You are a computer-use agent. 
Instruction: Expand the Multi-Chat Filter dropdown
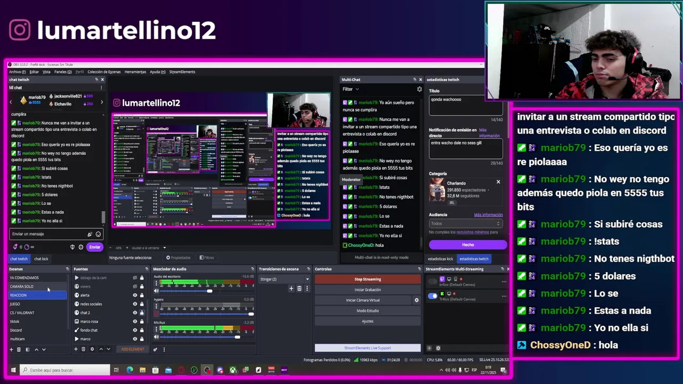pyautogui.click(x=351, y=89)
